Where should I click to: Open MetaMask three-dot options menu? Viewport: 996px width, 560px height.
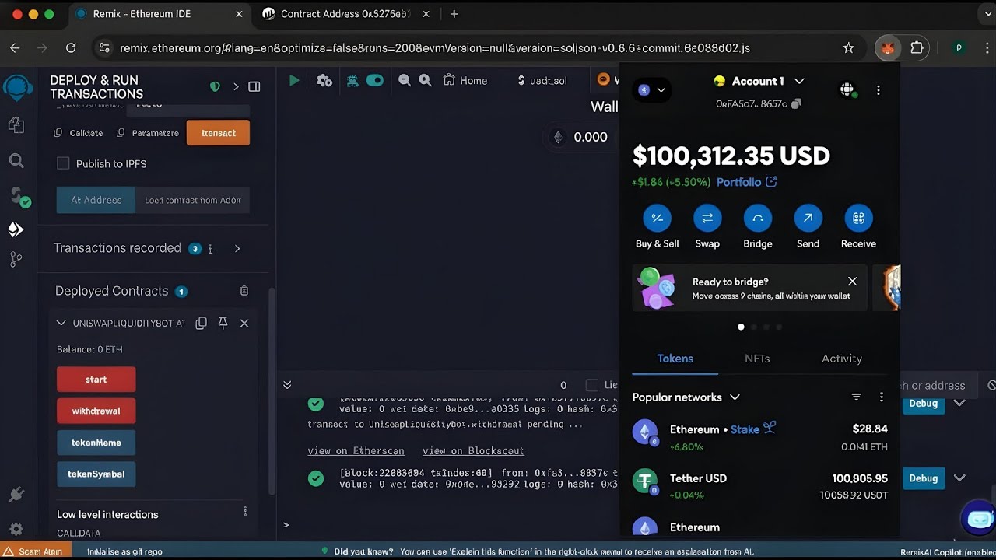pos(879,90)
